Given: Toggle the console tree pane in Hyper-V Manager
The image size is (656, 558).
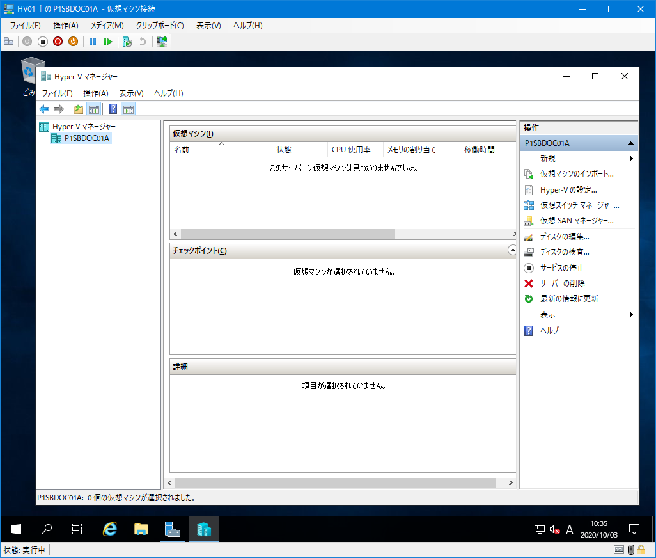Looking at the screenshot, I should [93, 109].
